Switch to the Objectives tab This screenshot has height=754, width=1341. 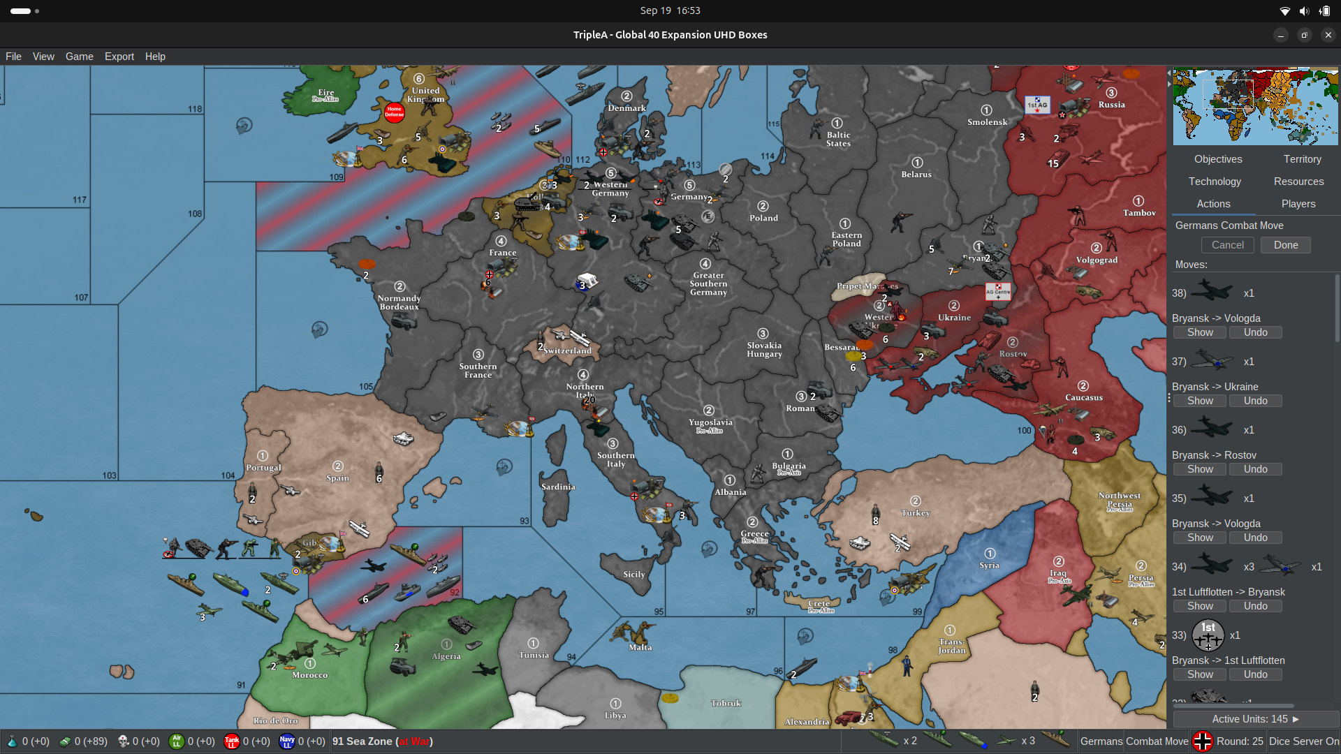click(1218, 159)
